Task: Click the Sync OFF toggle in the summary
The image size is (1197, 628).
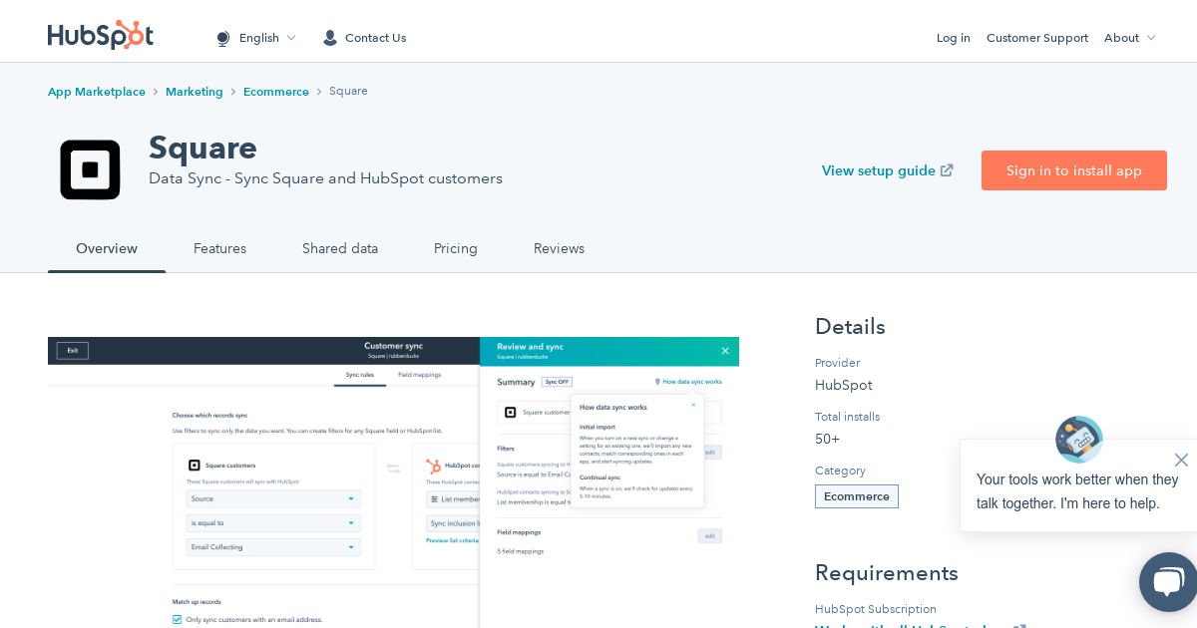Action: (x=559, y=382)
